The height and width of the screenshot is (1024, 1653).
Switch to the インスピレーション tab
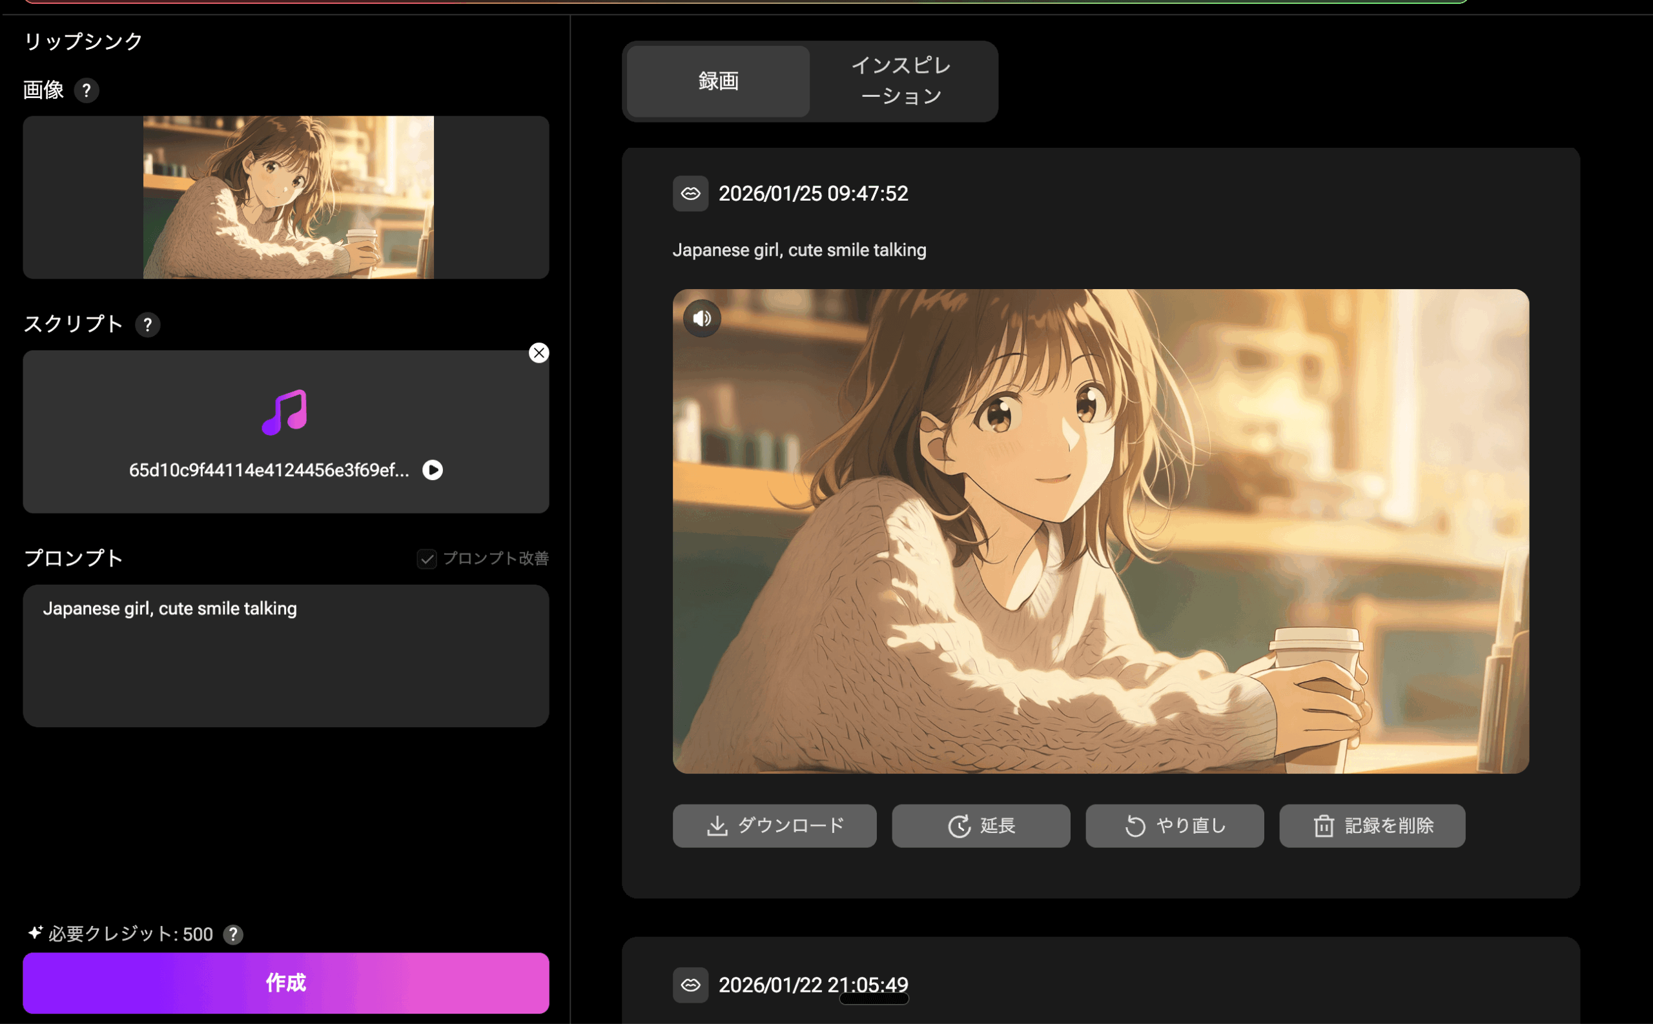coord(902,81)
